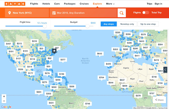Click the $157 price marker

(x=18, y=58)
